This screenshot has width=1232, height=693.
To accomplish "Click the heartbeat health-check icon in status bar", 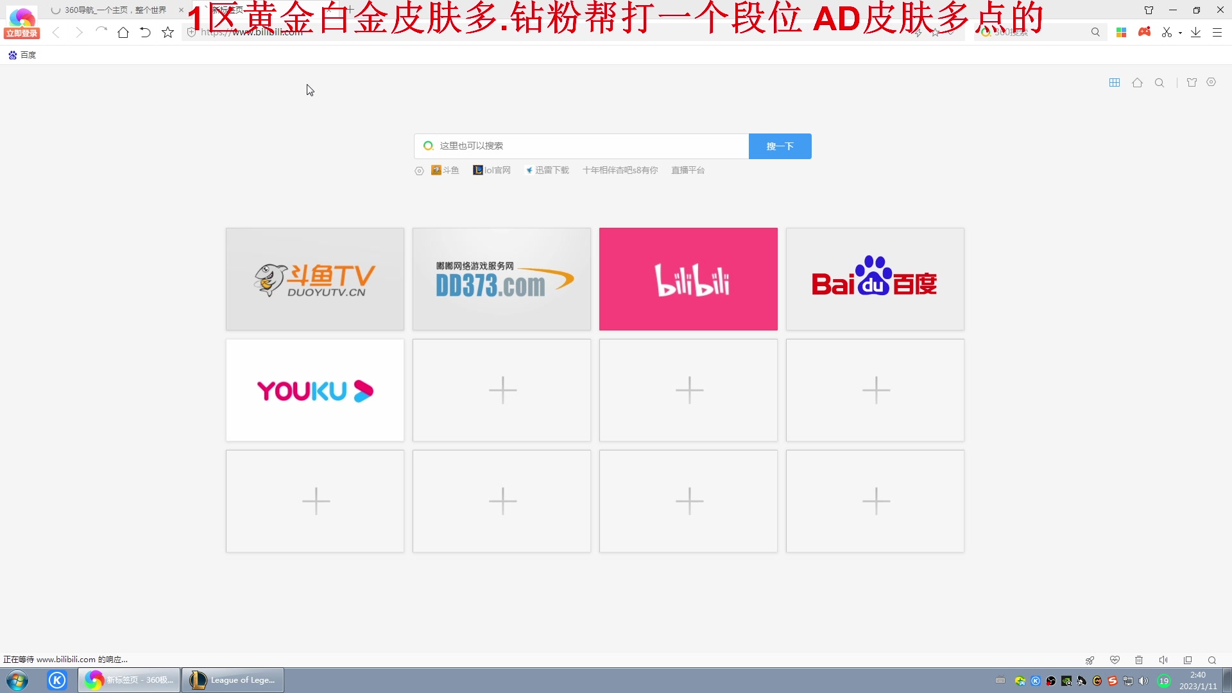I will click(1115, 660).
